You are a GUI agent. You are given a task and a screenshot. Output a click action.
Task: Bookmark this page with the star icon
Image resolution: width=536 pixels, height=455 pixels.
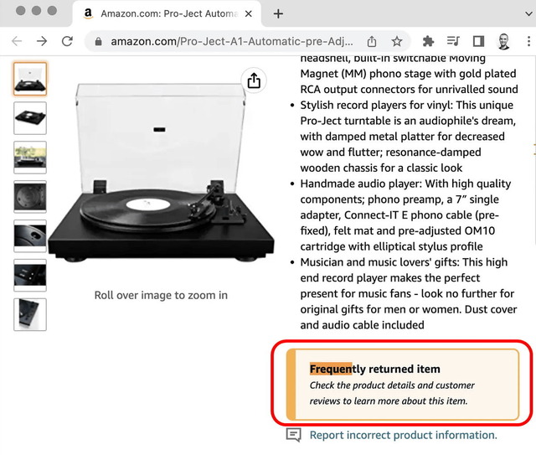397,41
